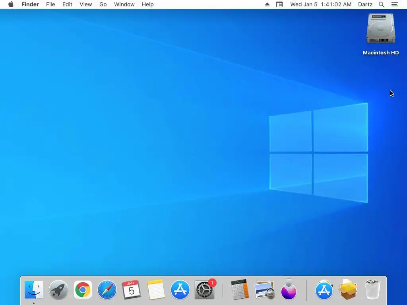
Task: Open the Window menu
Action: pyautogui.click(x=124, y=4)
